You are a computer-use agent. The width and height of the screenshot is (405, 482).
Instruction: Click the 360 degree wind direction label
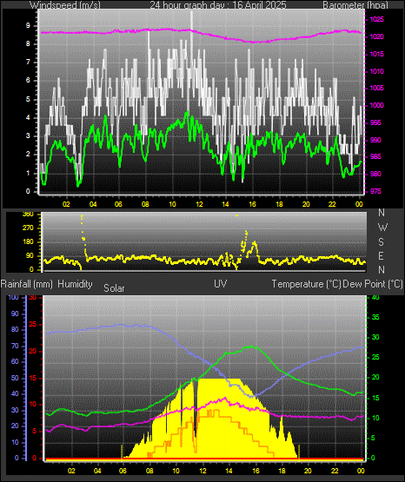pos(28,215)
